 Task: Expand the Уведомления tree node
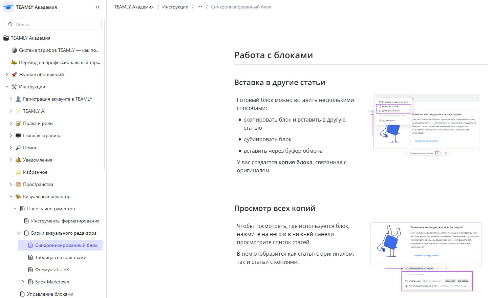(11, 160)
